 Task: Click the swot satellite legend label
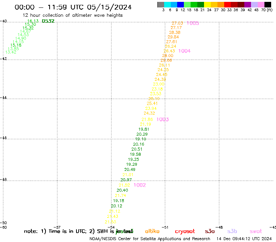click(x=256, y=231)
